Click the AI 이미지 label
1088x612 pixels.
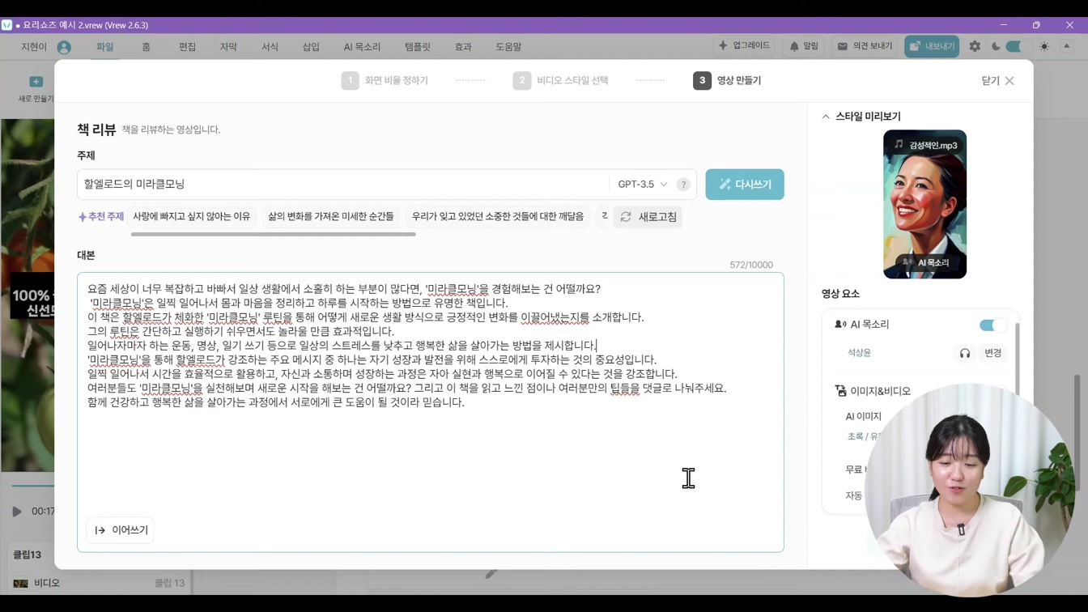(x=863, y=417)
